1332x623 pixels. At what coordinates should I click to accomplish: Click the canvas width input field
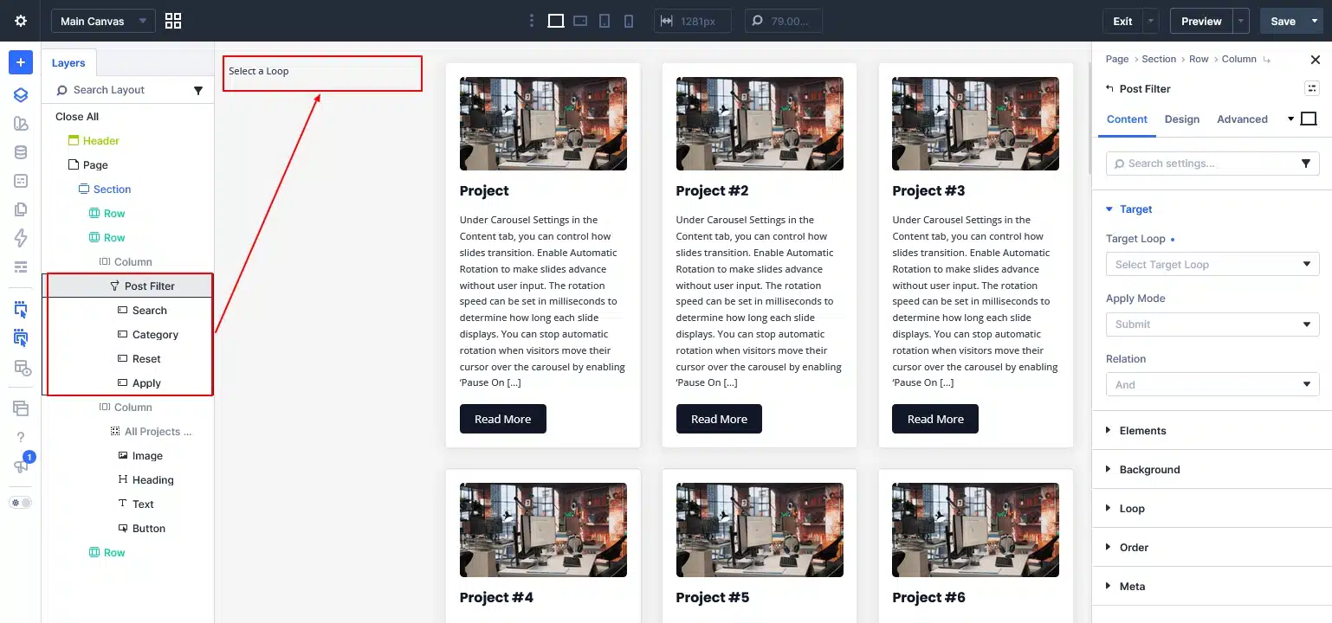point(693,21)
